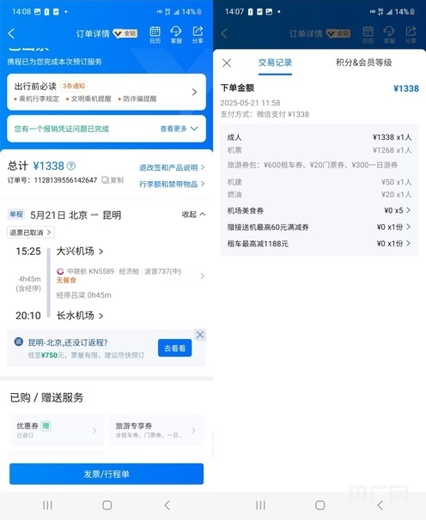Tap the question mark icon beside ¥1338 total
The height and width of the screenshot is (520, 426).
[x=71, y=166]
